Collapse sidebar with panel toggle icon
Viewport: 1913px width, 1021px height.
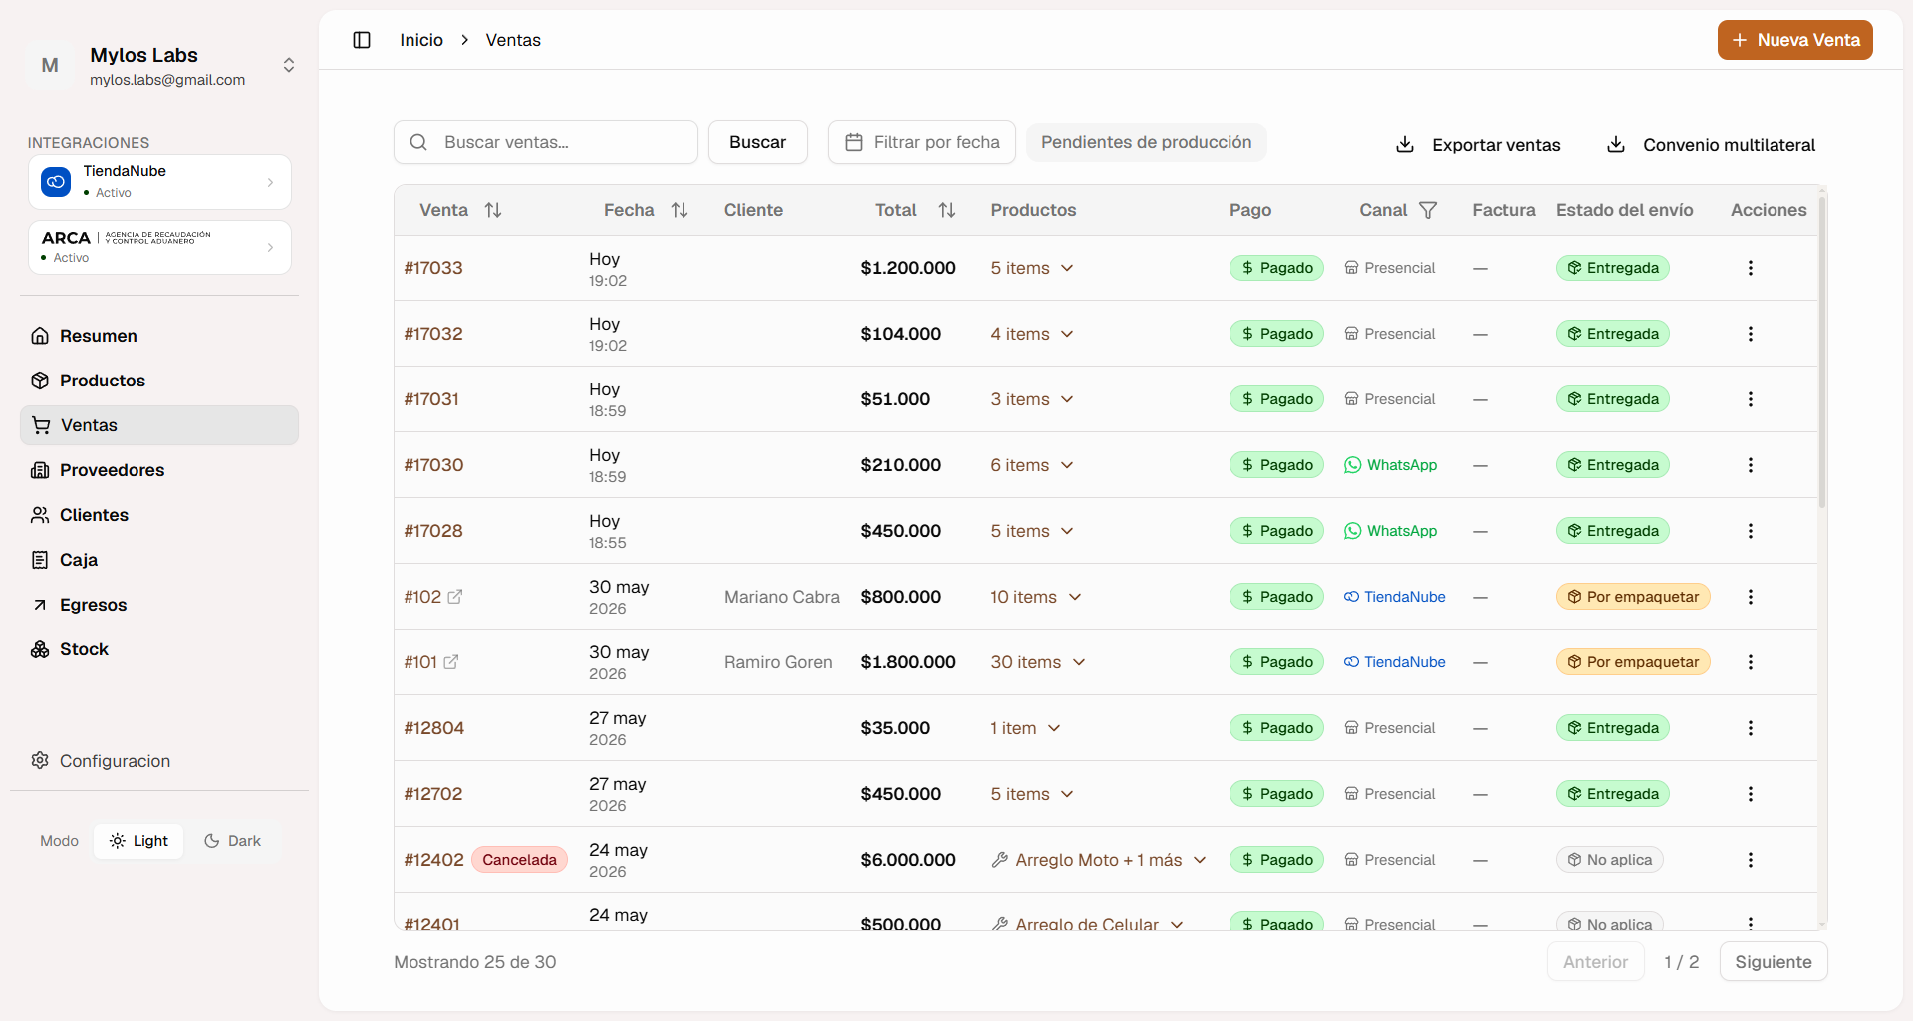pyautogui.click(x=362, y=40)
